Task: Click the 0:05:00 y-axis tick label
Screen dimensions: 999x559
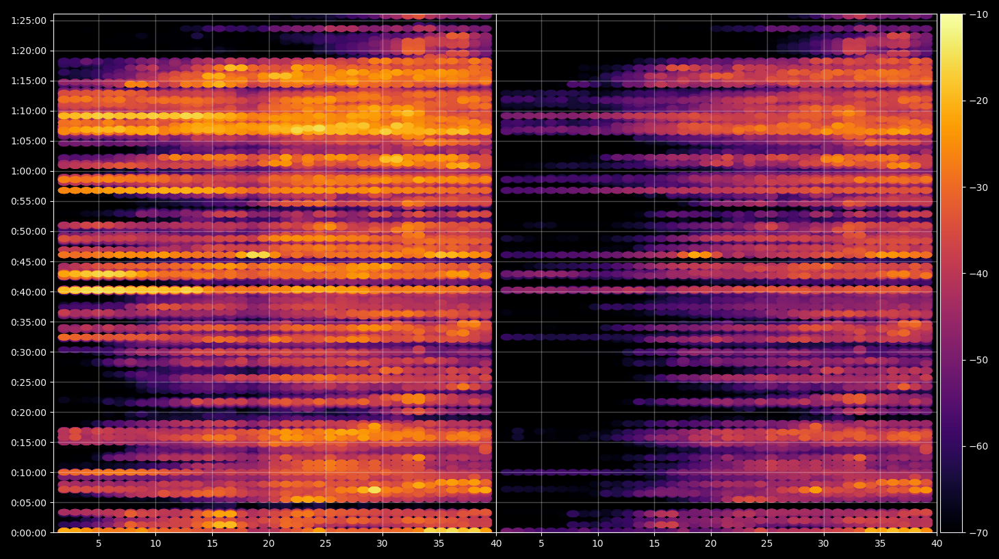Action: point(29,503)
